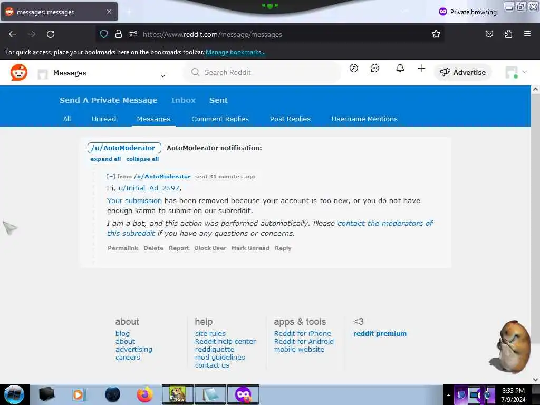
Task: Show hidden tray icons arrow
Action: 448,395
